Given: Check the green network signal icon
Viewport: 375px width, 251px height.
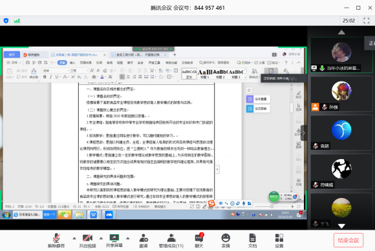Looking at the screenshot, I should (x=17, y=21).
